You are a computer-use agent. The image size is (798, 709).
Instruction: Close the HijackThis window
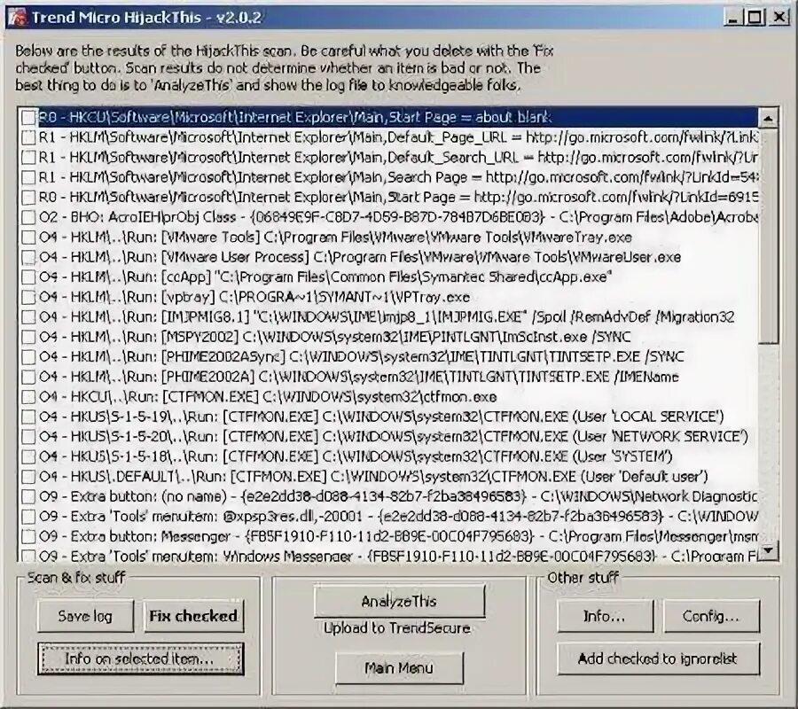779,18
